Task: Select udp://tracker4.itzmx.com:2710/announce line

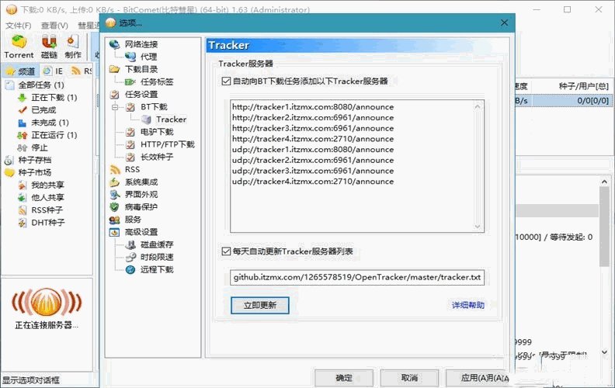Action: pos(313,182)
